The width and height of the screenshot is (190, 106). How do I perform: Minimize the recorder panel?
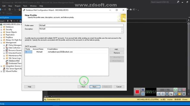180,90
